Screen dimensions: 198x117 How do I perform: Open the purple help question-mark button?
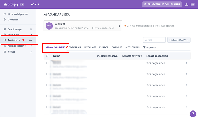tap(193, 113)
